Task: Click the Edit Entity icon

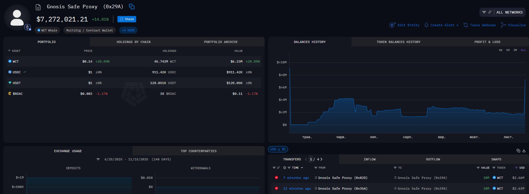Action: 392,25
